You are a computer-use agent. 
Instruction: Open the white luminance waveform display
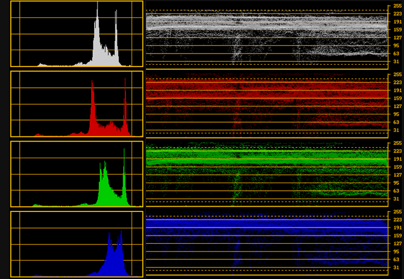click(x=267, y=37)
